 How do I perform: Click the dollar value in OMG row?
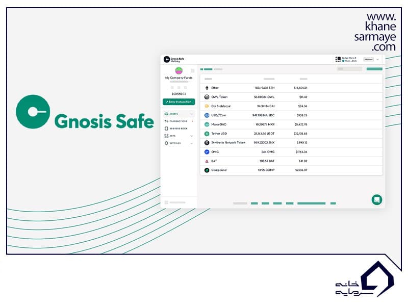(x=301, y=152)
